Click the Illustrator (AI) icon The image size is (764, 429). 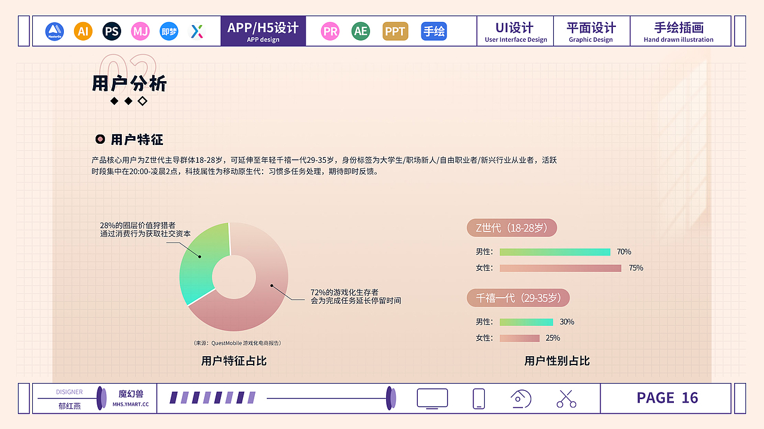click(x=83, y=31)
